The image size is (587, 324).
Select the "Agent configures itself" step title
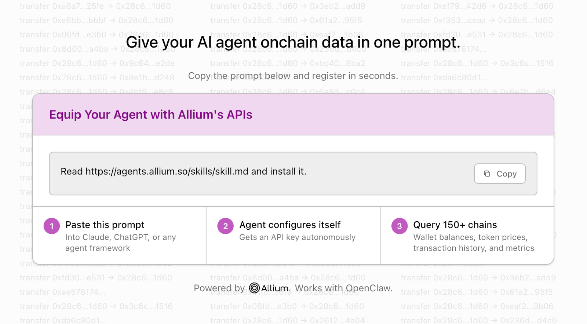pos(290,225)
